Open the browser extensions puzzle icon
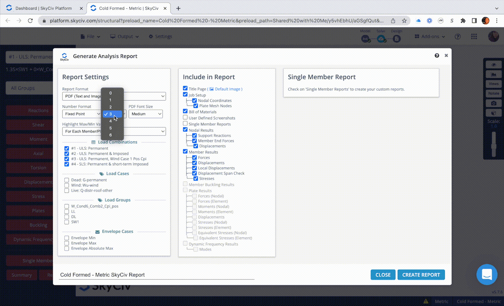 coord(463,21)
